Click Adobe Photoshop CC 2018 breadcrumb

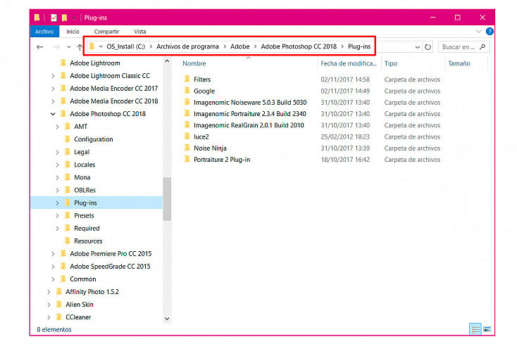(x=299, y=46)
